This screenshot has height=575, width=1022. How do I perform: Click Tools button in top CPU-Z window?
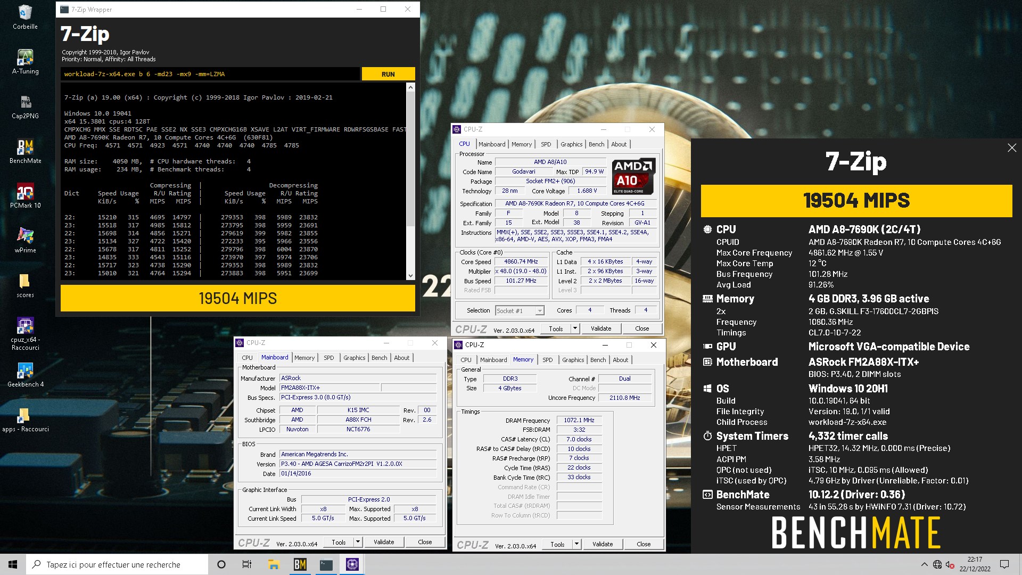tap(556, 328)
